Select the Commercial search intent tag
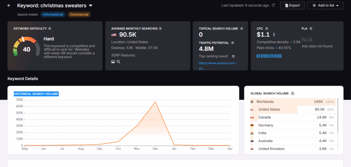The height and width of the screenshot is (167, 351). pyautogui.click(x=79, y=14)
